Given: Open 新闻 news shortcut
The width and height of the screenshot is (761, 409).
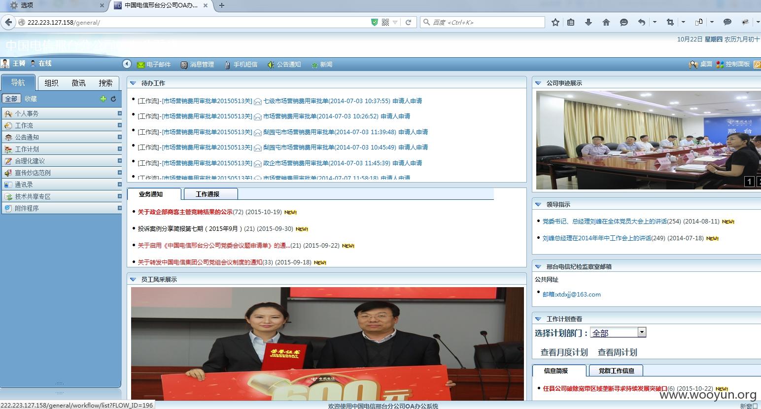Looking at the screenshot, I should [322, 65].
